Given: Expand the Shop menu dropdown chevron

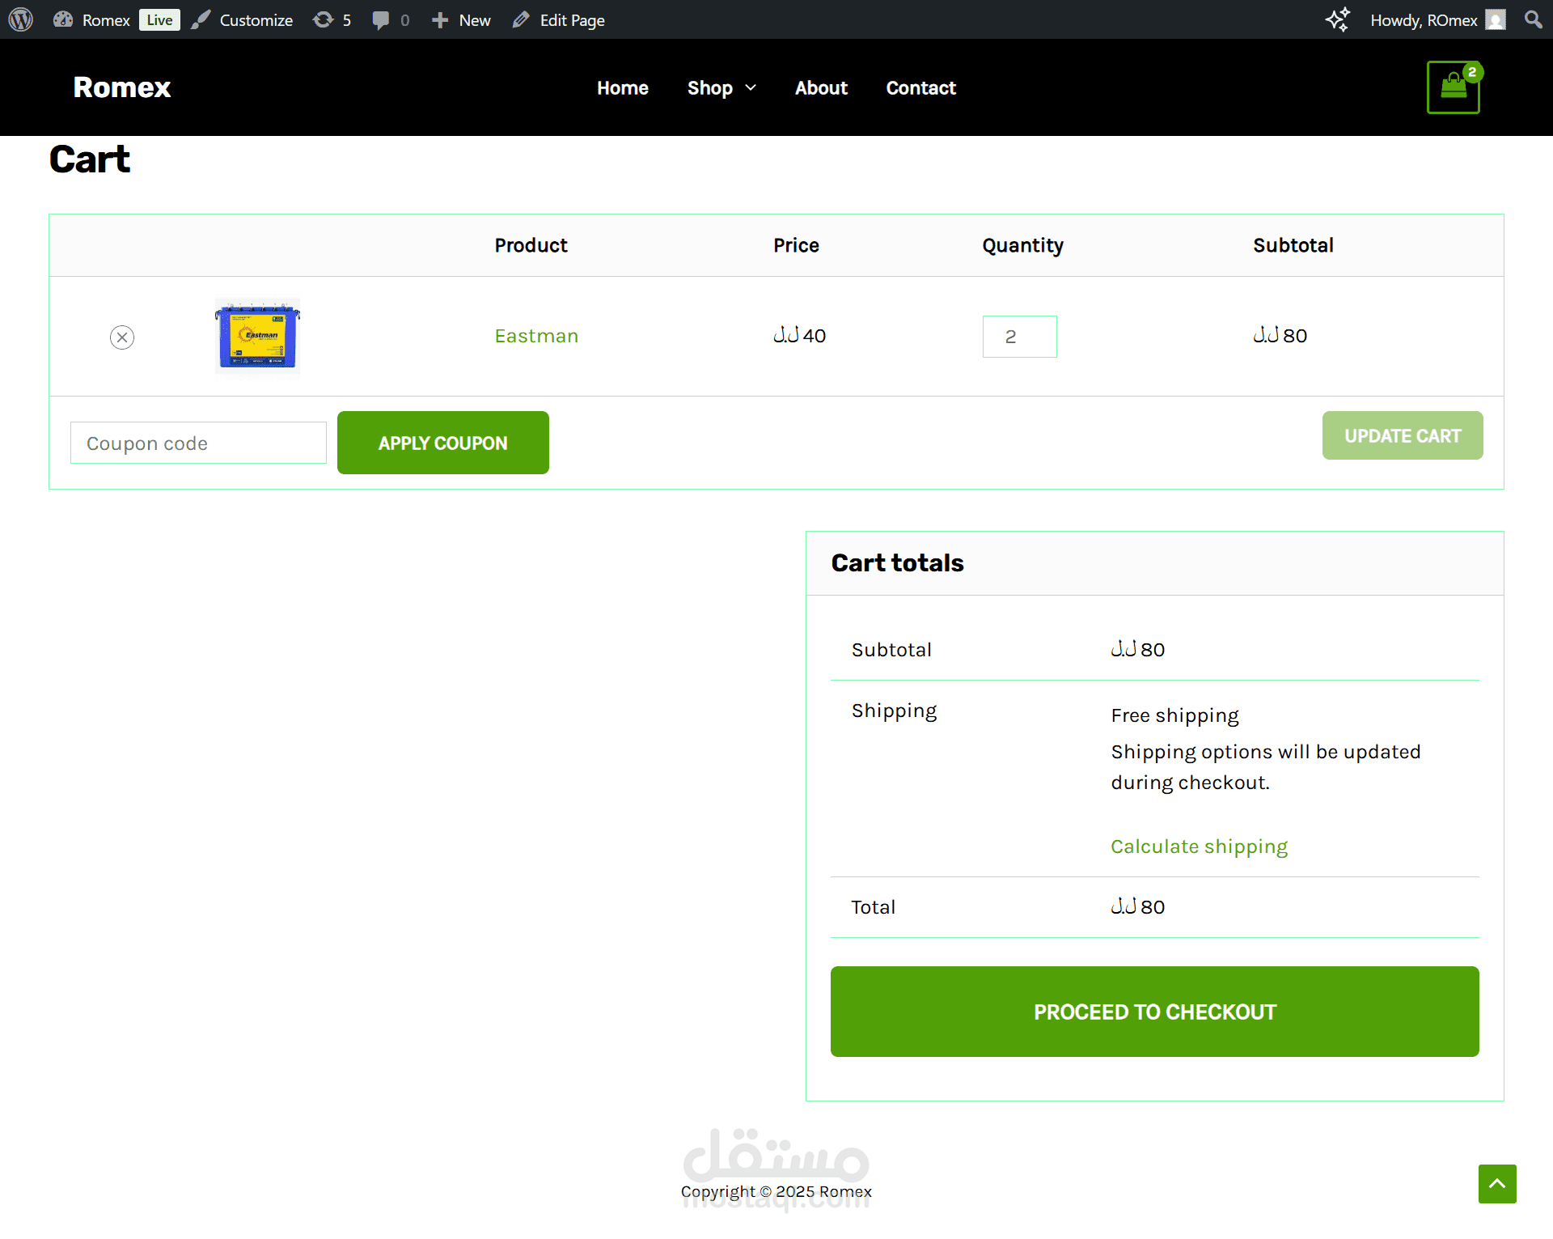Looking at the screenshot, I should pos(751,87).
